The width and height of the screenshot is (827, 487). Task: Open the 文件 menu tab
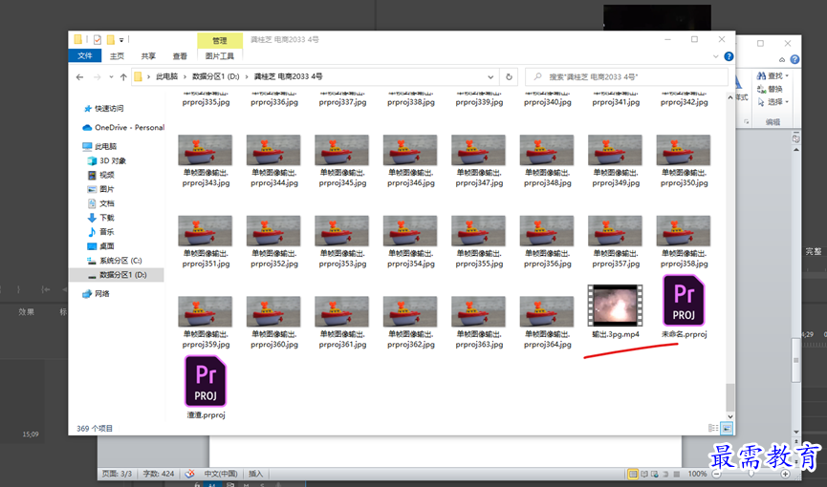click(x=85, y=56)
